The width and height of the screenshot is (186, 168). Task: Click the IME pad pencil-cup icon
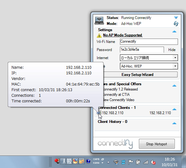point(75,161)
